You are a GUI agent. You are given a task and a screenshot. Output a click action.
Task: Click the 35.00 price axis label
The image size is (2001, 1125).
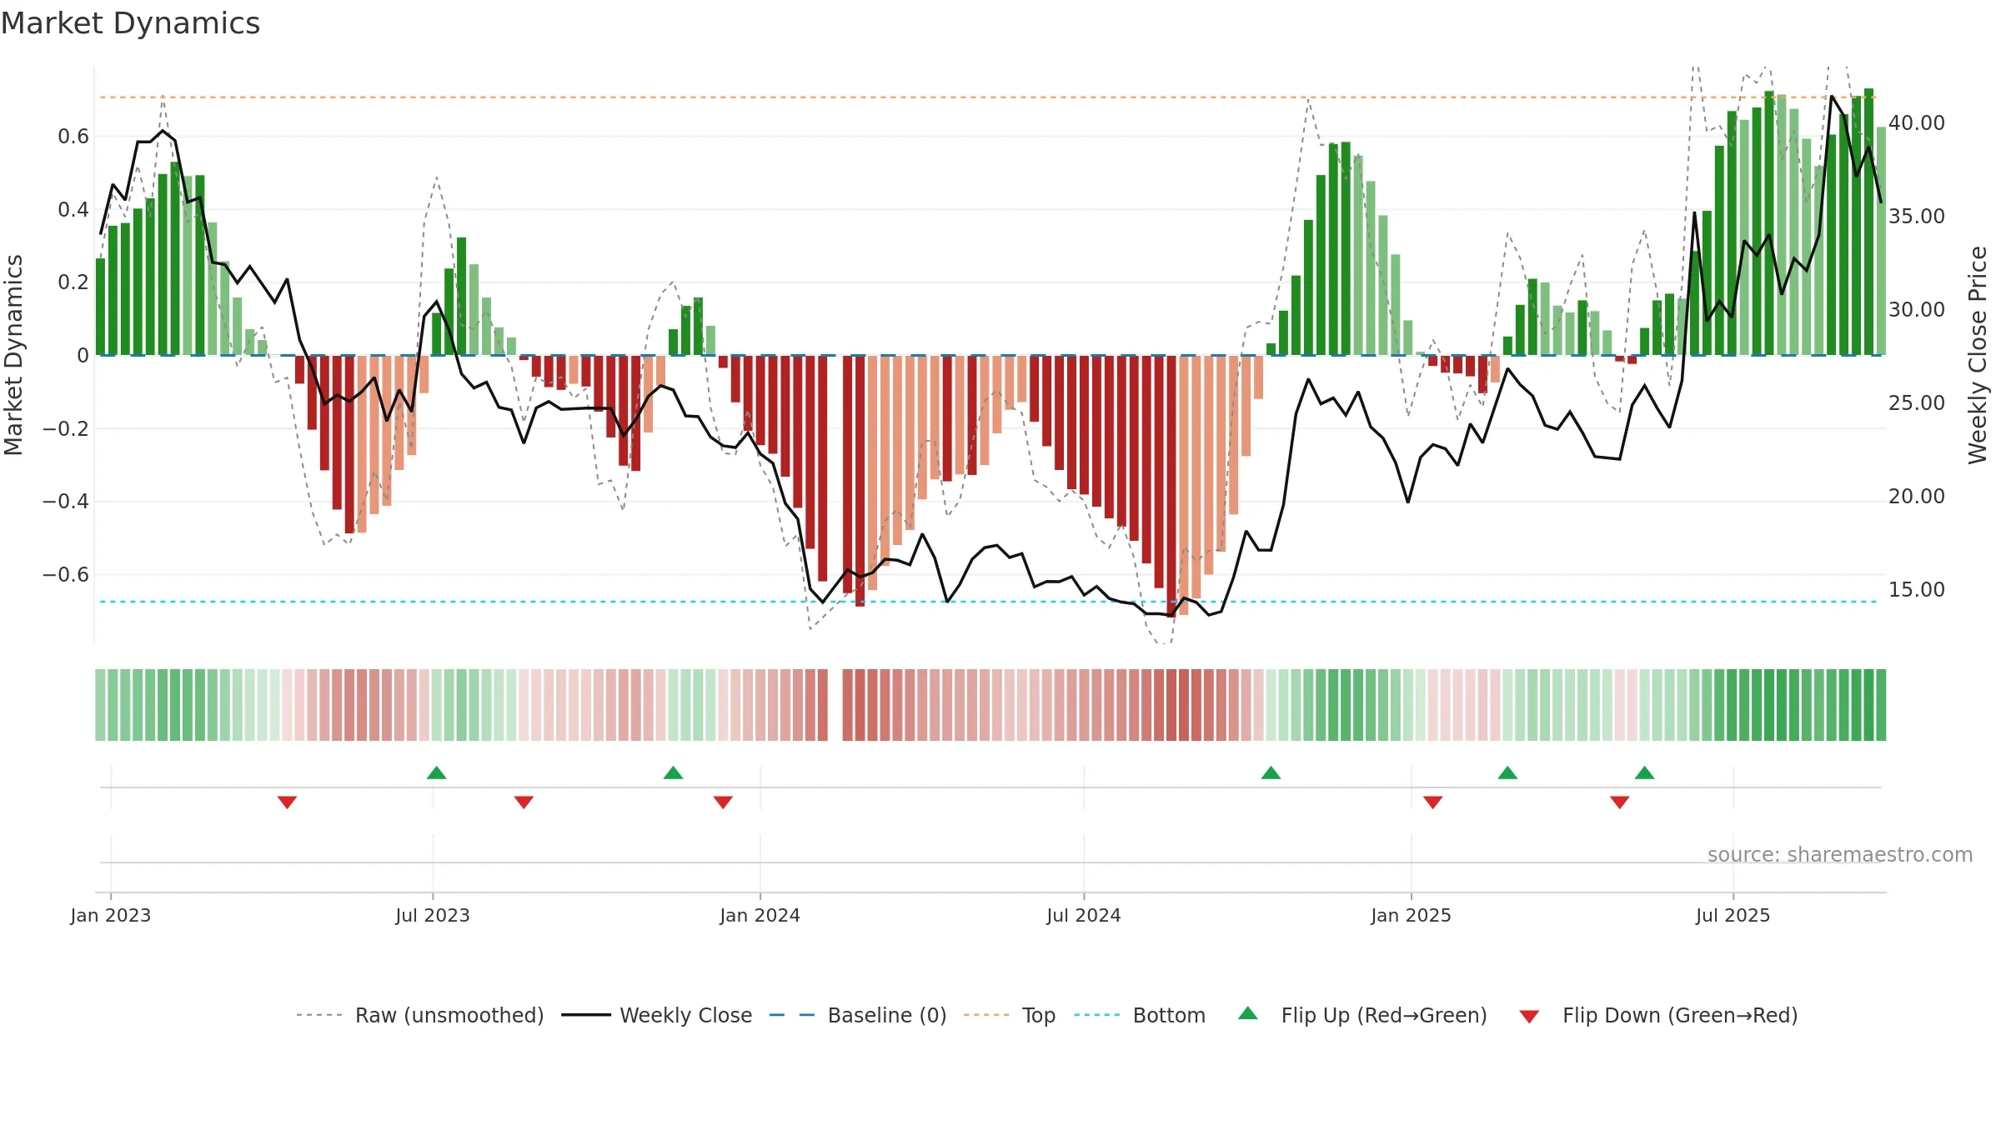pyautogui.click(x=1917, y=216)
